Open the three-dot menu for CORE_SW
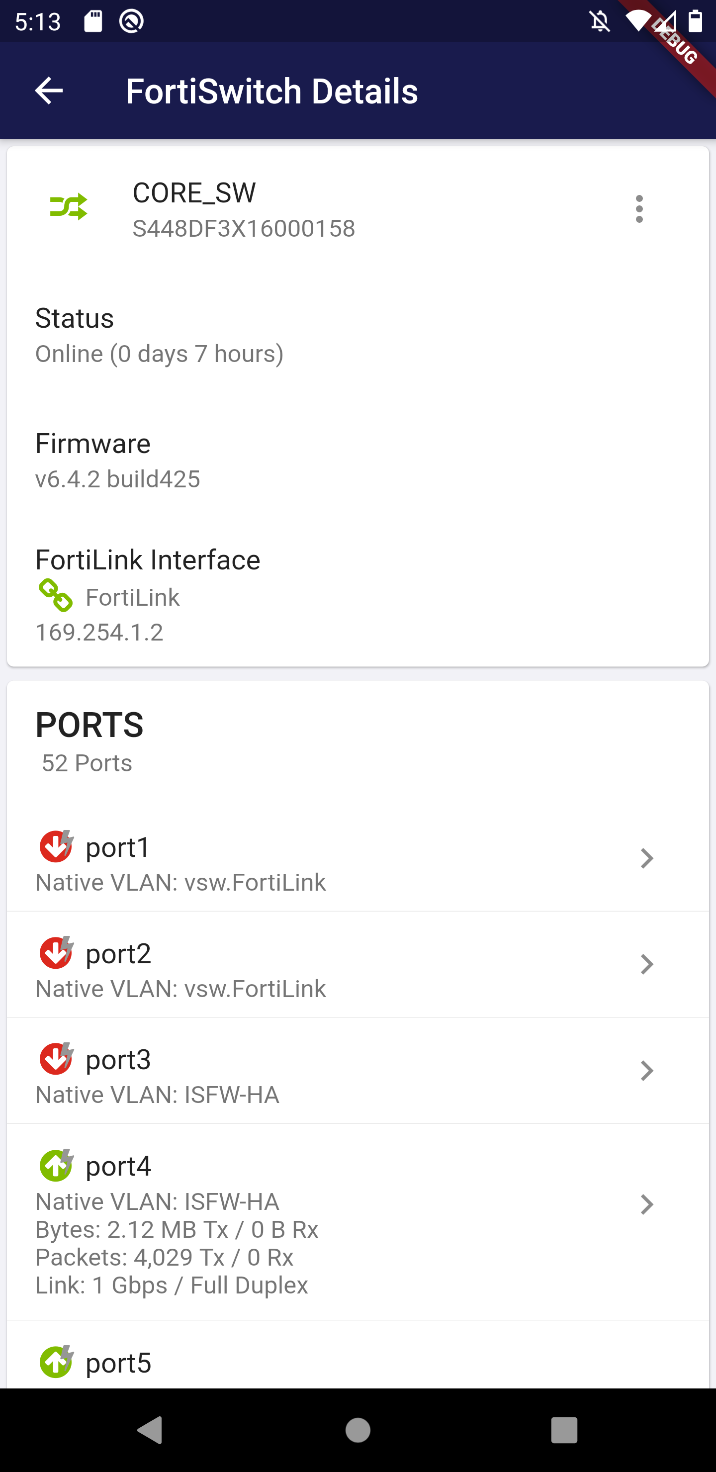Image resolution: width=716 pixels, height=1472 pixels. (x=639, y=209)
